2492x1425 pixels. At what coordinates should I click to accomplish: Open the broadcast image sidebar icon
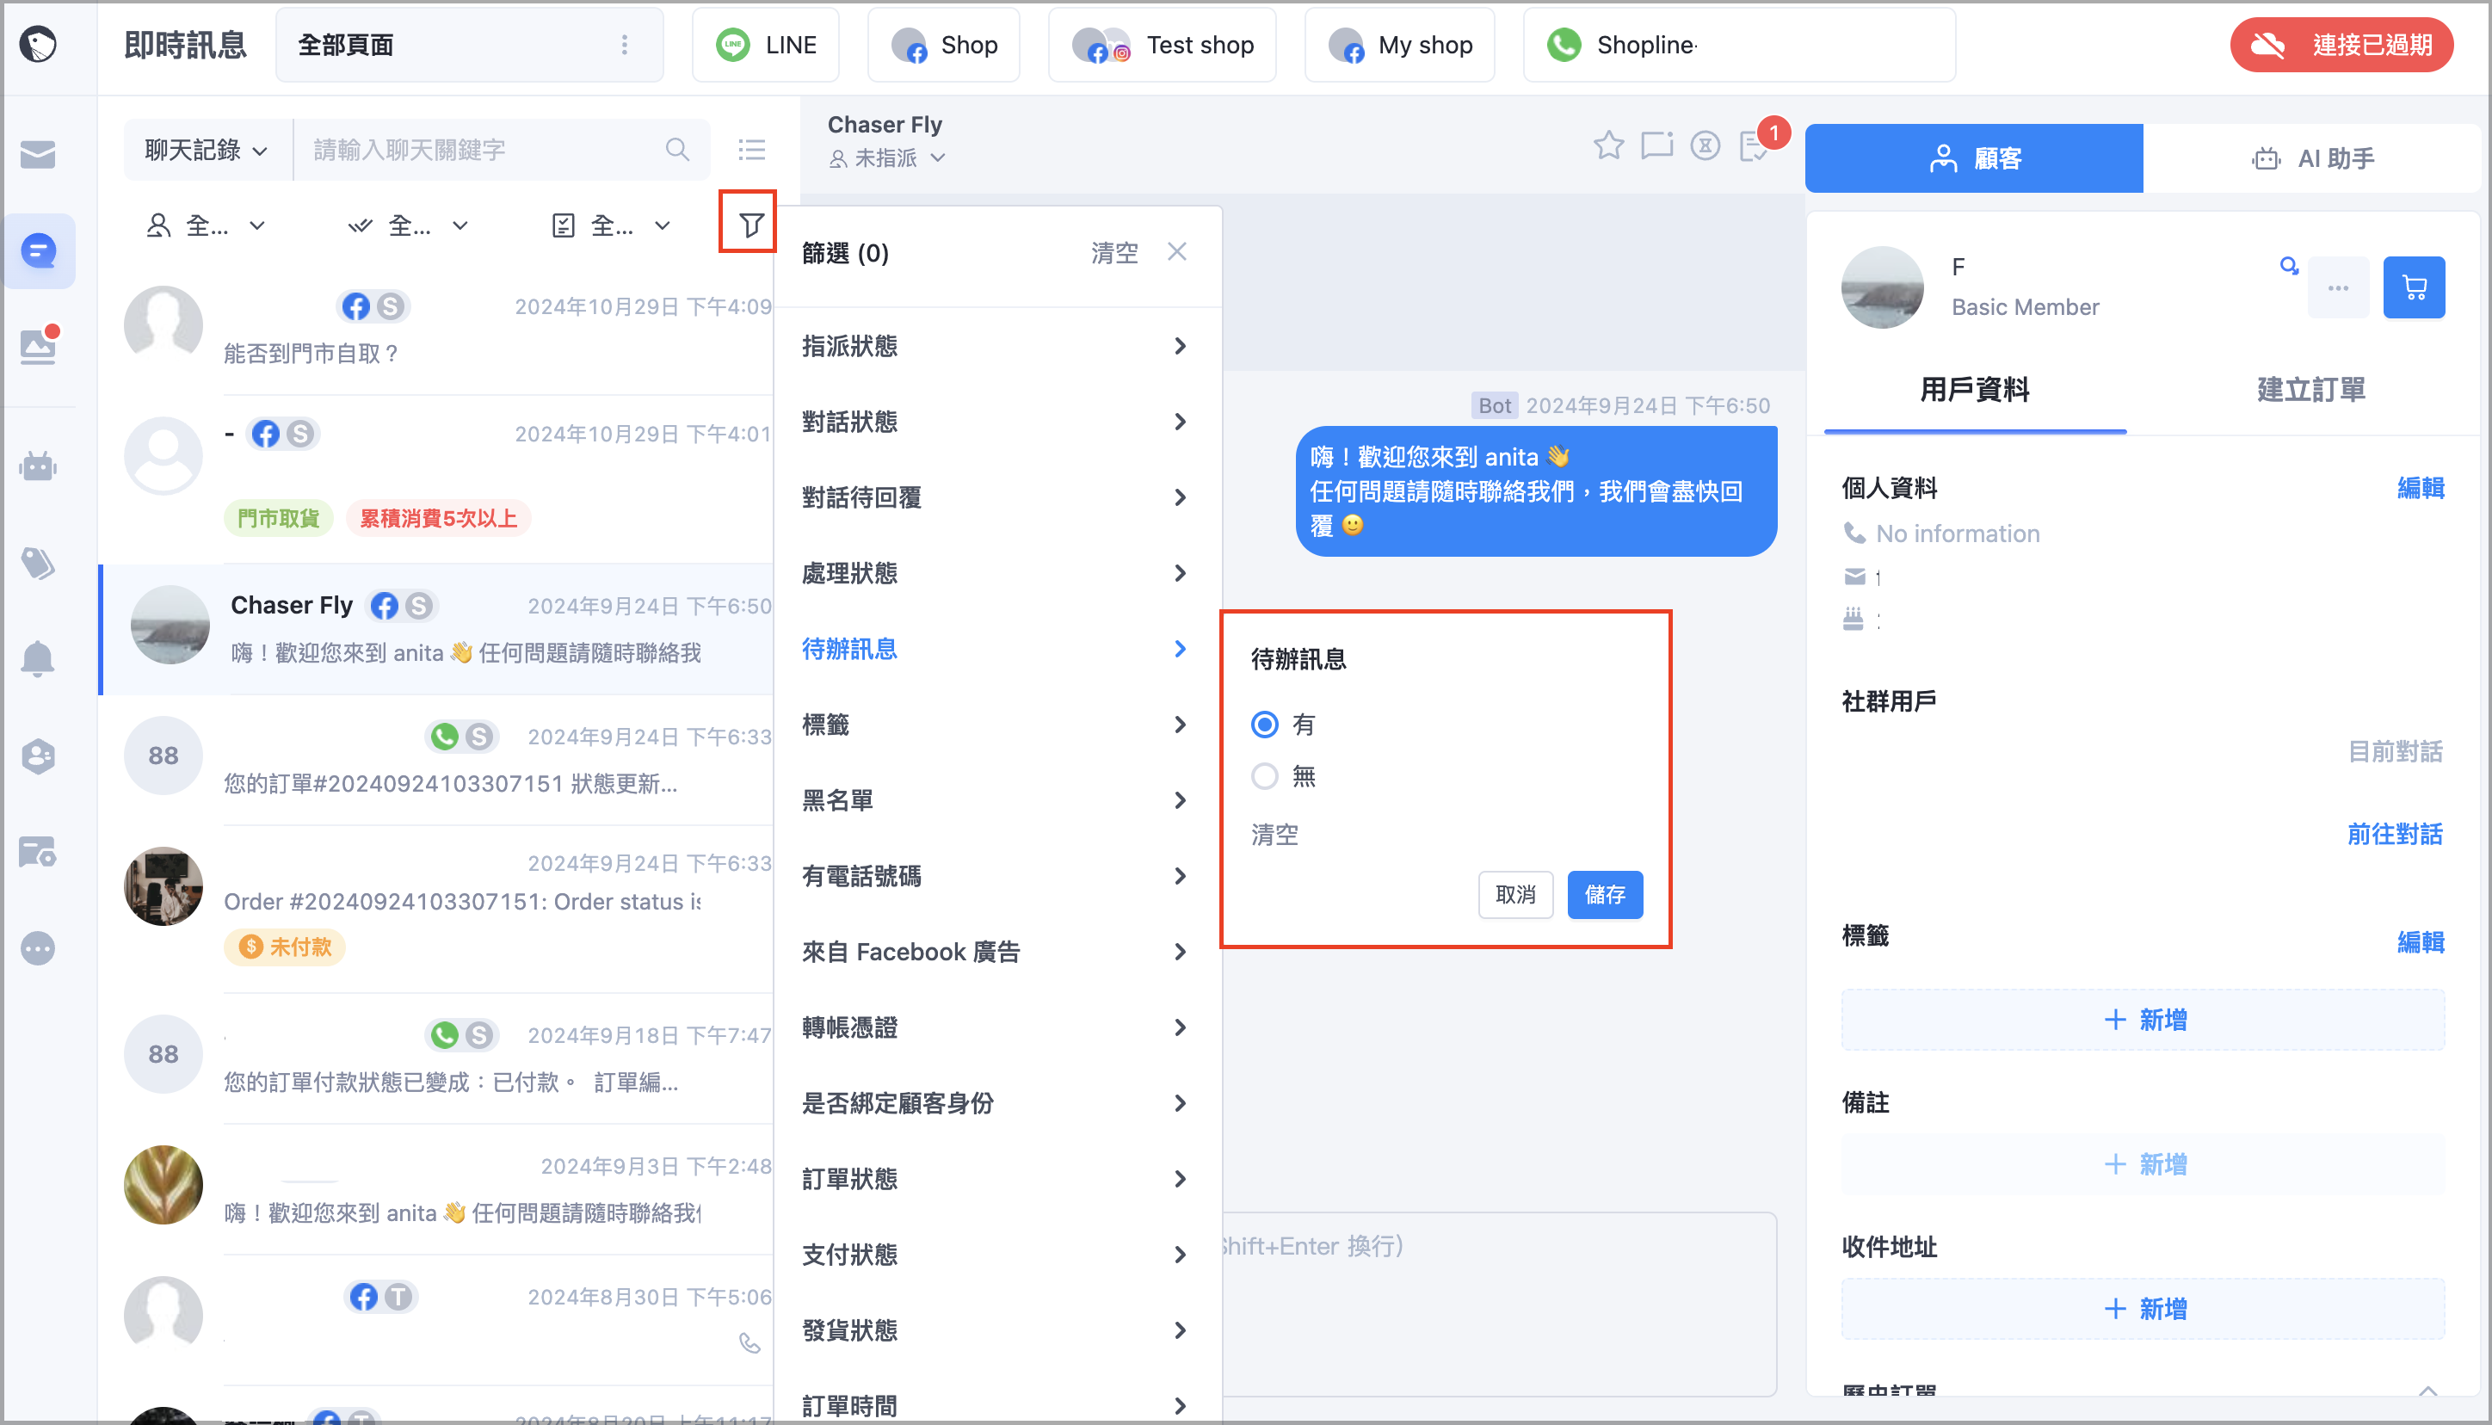[38, 345]
